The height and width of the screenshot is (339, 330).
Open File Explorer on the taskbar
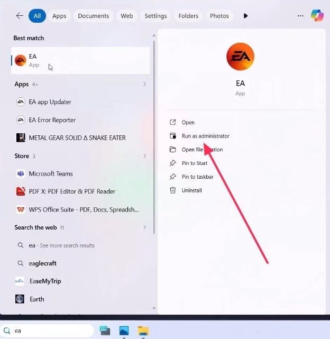click(x=143, y=331)
